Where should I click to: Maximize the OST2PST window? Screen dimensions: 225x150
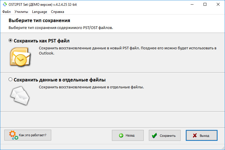click(205, 5)
